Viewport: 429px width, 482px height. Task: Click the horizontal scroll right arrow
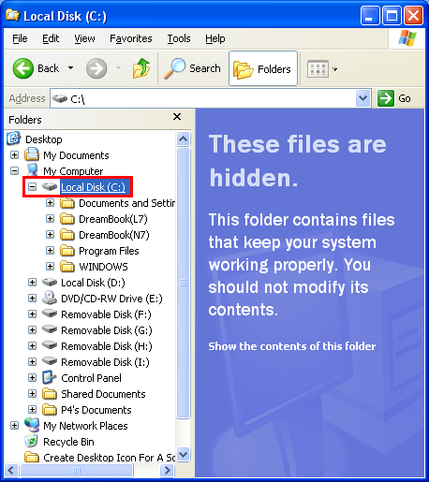167,470
